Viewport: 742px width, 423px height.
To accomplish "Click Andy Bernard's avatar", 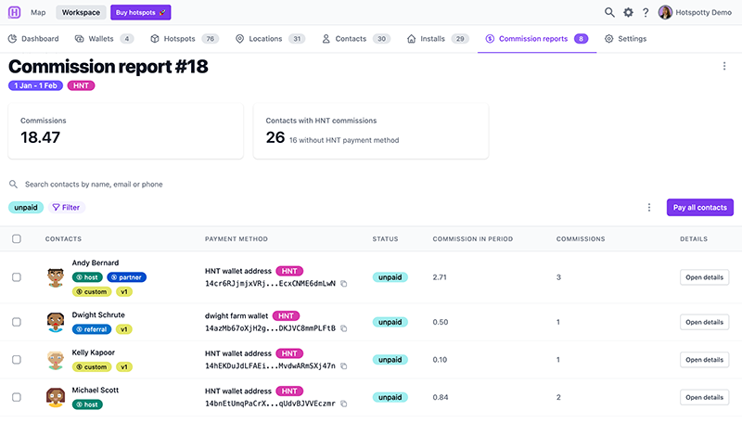I will coord(56,277).
